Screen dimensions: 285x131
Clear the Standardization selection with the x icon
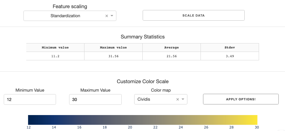pos(107,16)
